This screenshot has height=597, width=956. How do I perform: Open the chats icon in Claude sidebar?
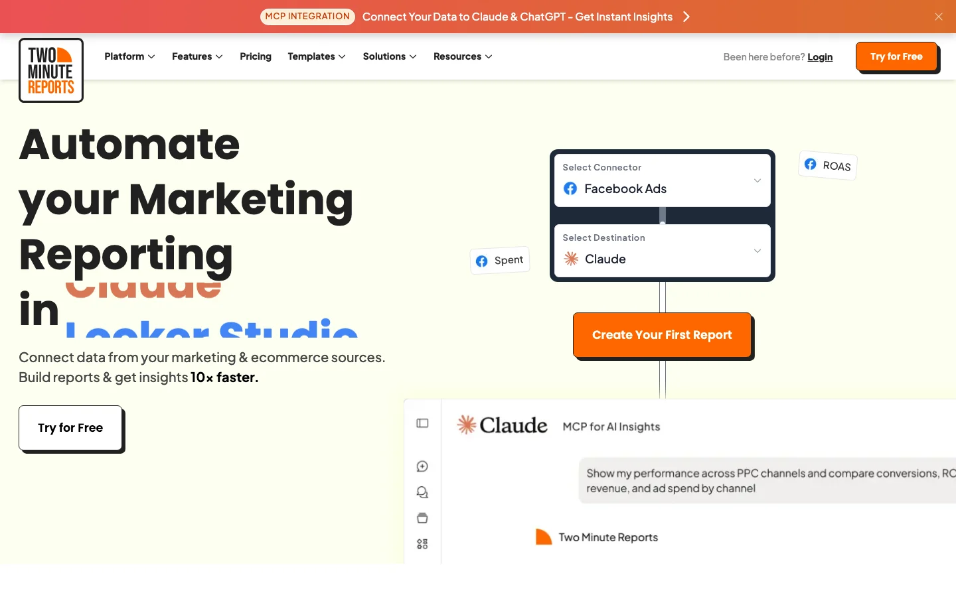click(x=422, y=492)
